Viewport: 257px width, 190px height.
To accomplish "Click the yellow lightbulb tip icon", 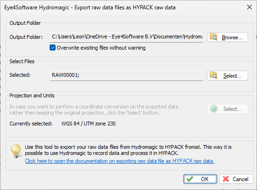I will 16,151.
